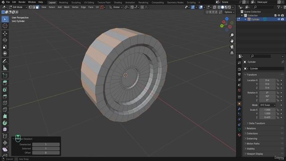
Task: Toggle X-ray display mode
Action: click(214, 7)
